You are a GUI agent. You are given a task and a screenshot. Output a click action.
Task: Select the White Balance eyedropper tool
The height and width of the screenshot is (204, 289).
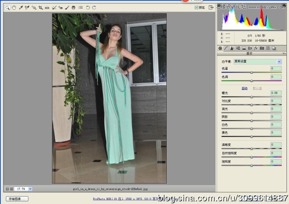click(21, 8)
